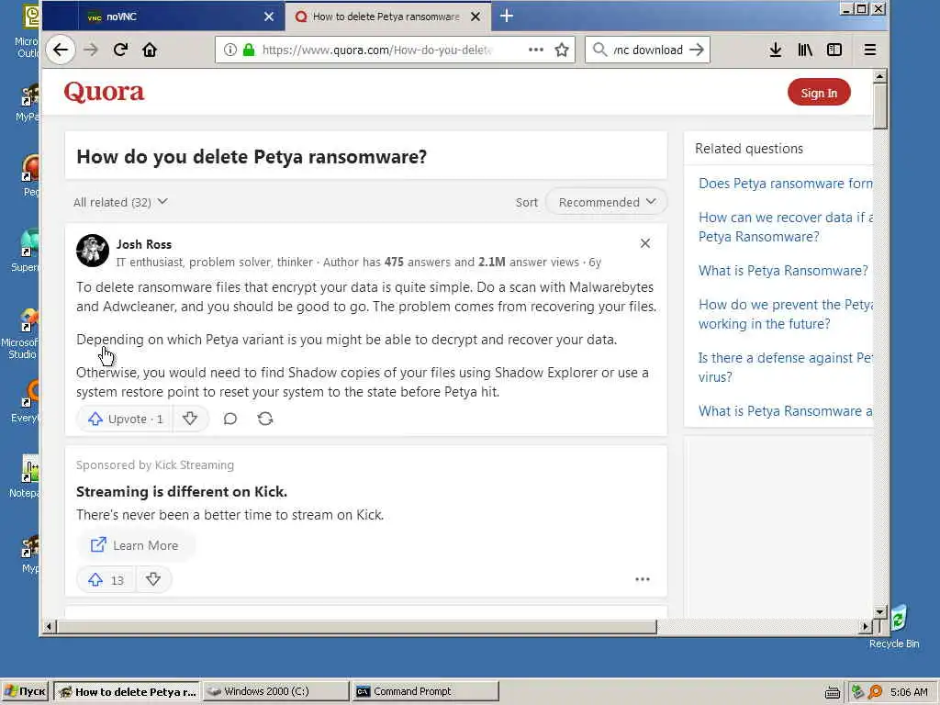This screenshot has height=705, width=940.
Task: Click the 5:06 AM system clock
Action: click(909, 692)
